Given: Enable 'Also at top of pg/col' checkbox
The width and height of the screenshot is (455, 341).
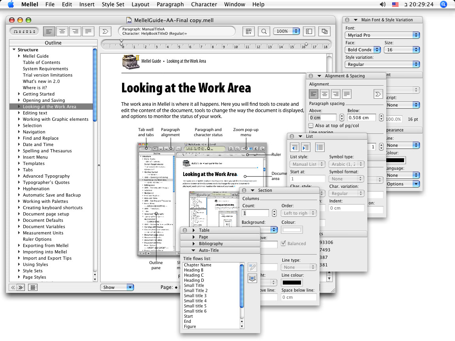Looking at the screenshot, I should [311, 126].
